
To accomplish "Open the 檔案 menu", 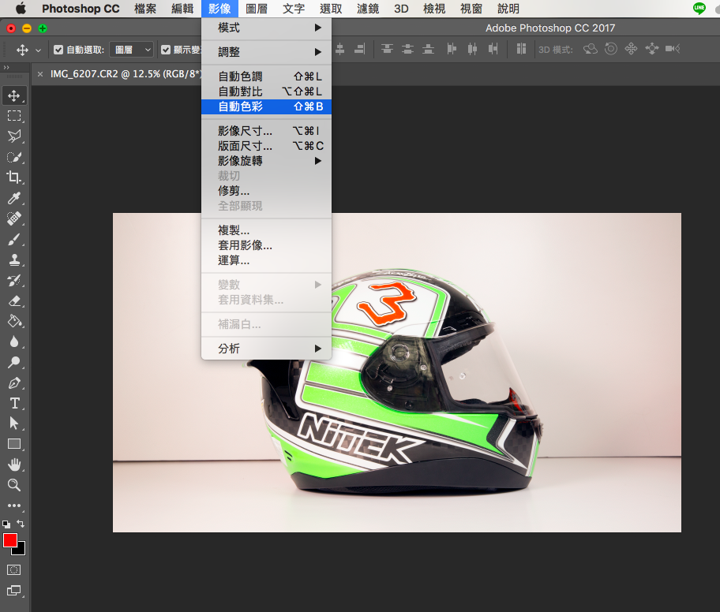I will [145, 9].
